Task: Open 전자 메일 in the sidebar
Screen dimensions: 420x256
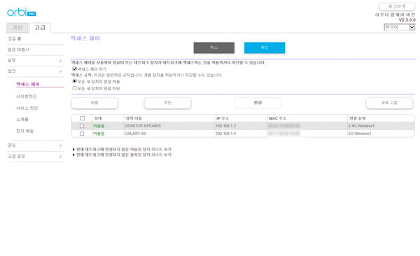Action: tap(24, 131)
